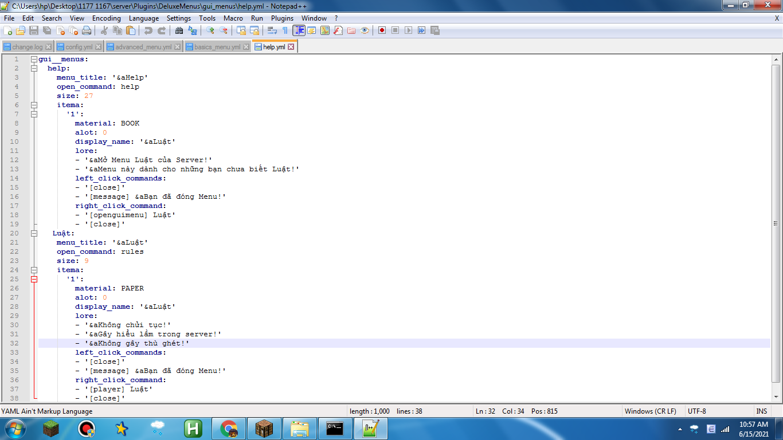Open the Command Prompt taskbar icon
The width and height of the screenshot is (783, 440).
point(335,429)
